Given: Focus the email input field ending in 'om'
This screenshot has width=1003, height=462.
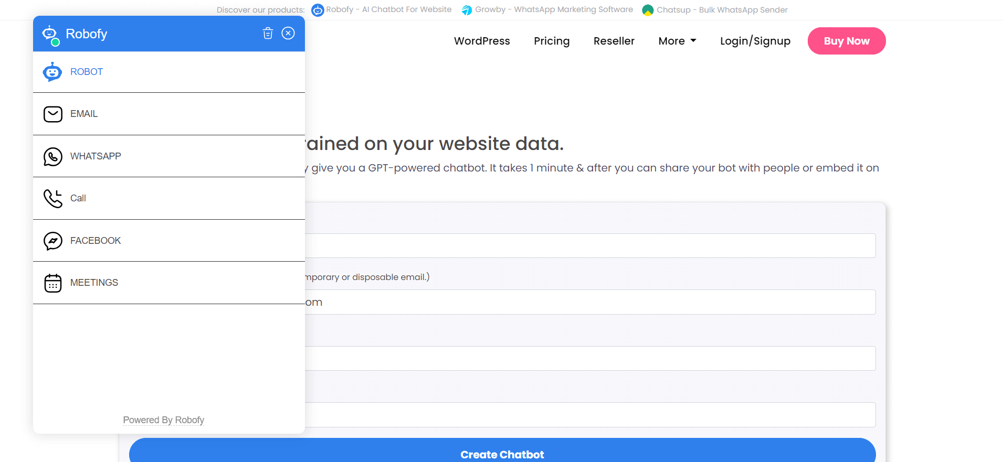Looking at the screenshot, I should (590, 302).
